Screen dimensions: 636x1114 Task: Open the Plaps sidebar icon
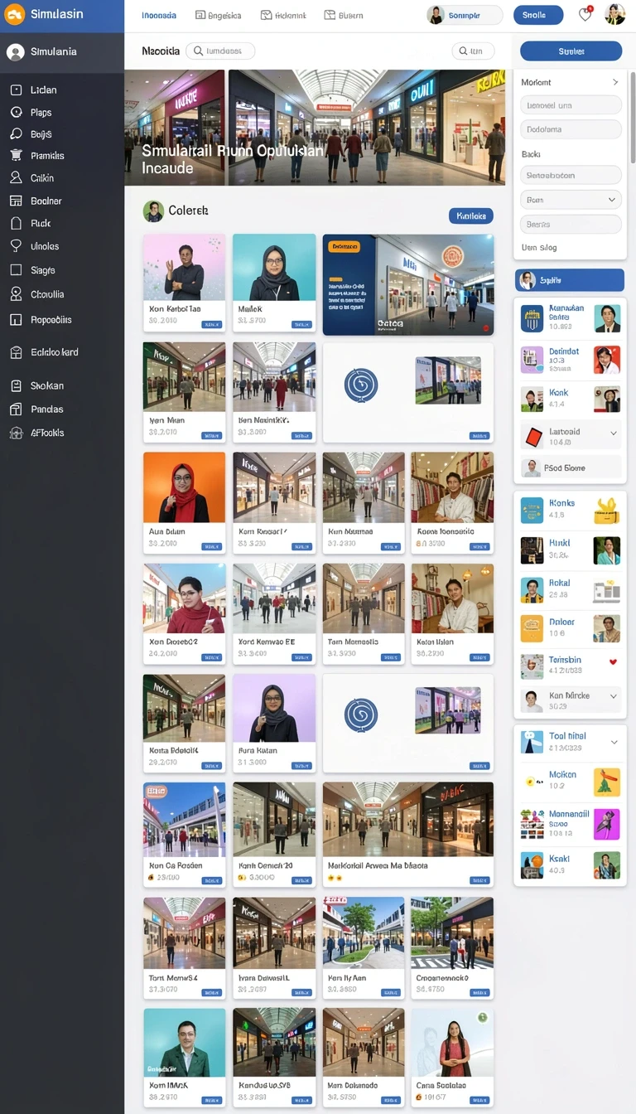pos(15,112)
